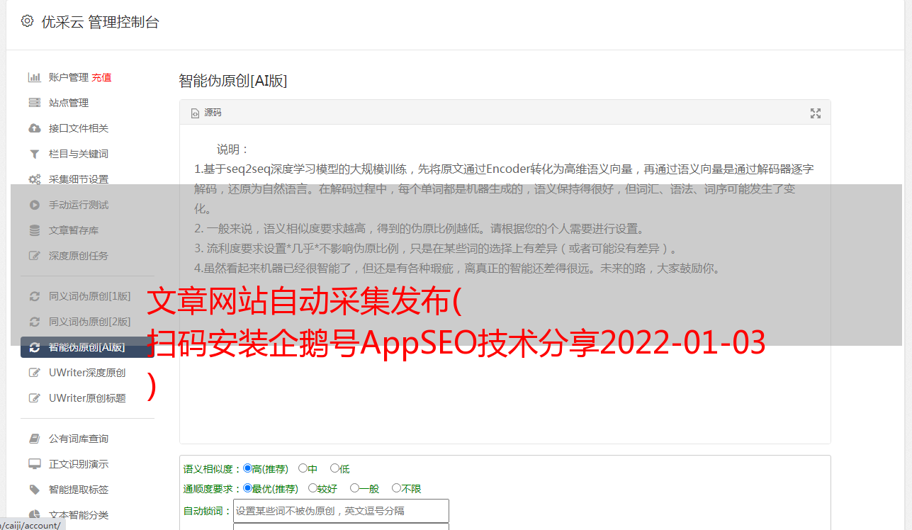Open 智能提取标签 in the sidebar
Viewport: 912px width, 530px height.
(x=79, y=490)
